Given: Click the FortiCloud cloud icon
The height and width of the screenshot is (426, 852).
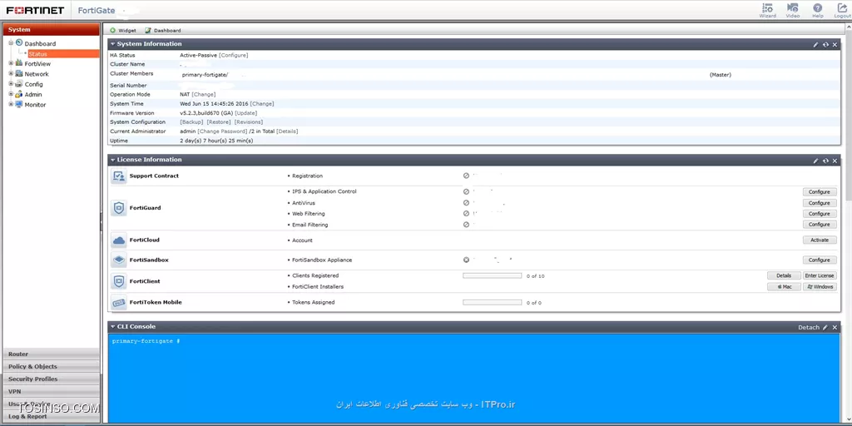Looking at the screenshot, I should point(118,240).
